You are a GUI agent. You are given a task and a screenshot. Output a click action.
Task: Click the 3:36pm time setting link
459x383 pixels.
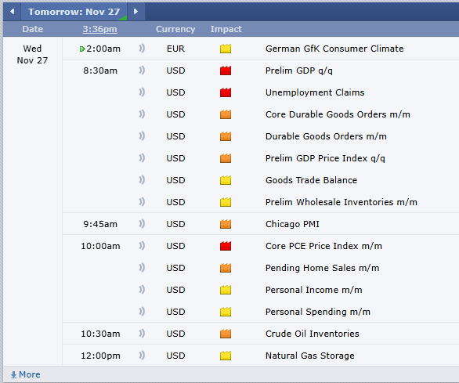(x=99, y=29)
